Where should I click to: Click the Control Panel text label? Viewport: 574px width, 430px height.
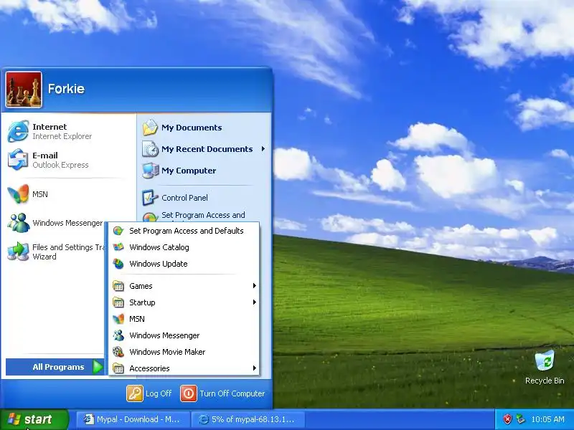(184, 198)
